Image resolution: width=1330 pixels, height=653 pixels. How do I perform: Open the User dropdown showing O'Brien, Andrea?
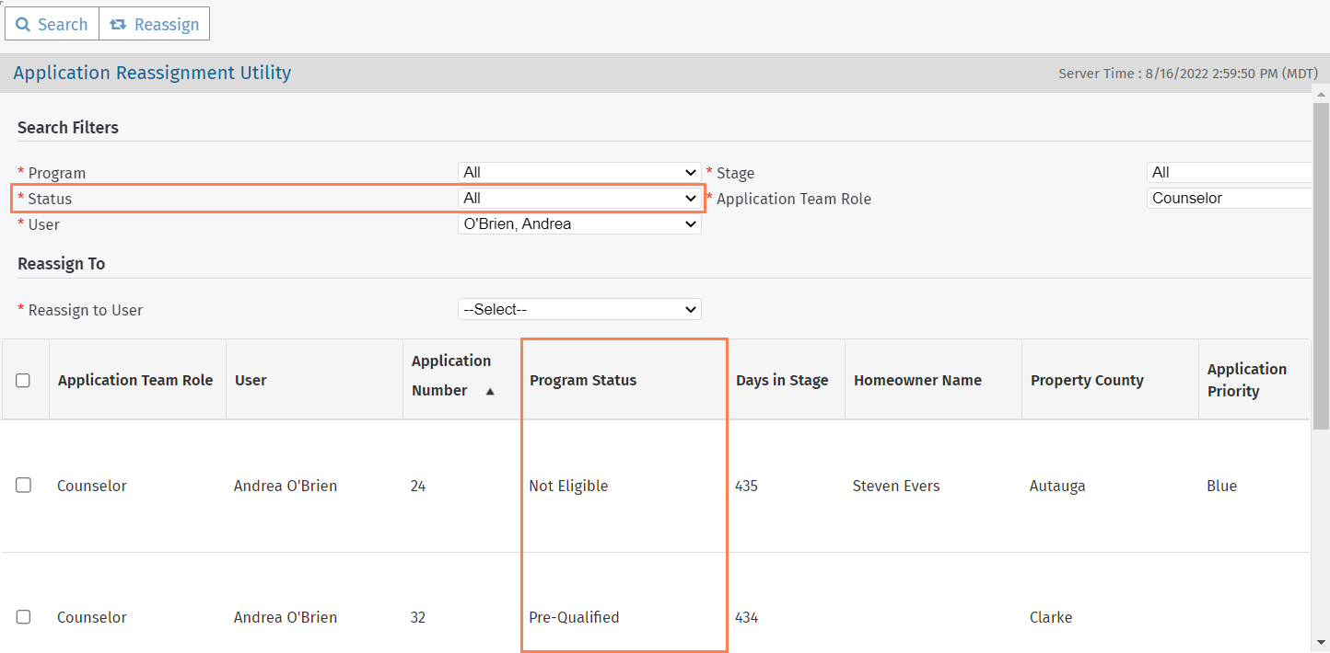[x=579, y=223]
